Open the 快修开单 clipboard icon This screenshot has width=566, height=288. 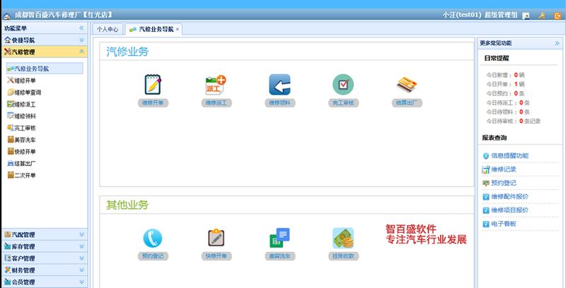tap(216, 238)
